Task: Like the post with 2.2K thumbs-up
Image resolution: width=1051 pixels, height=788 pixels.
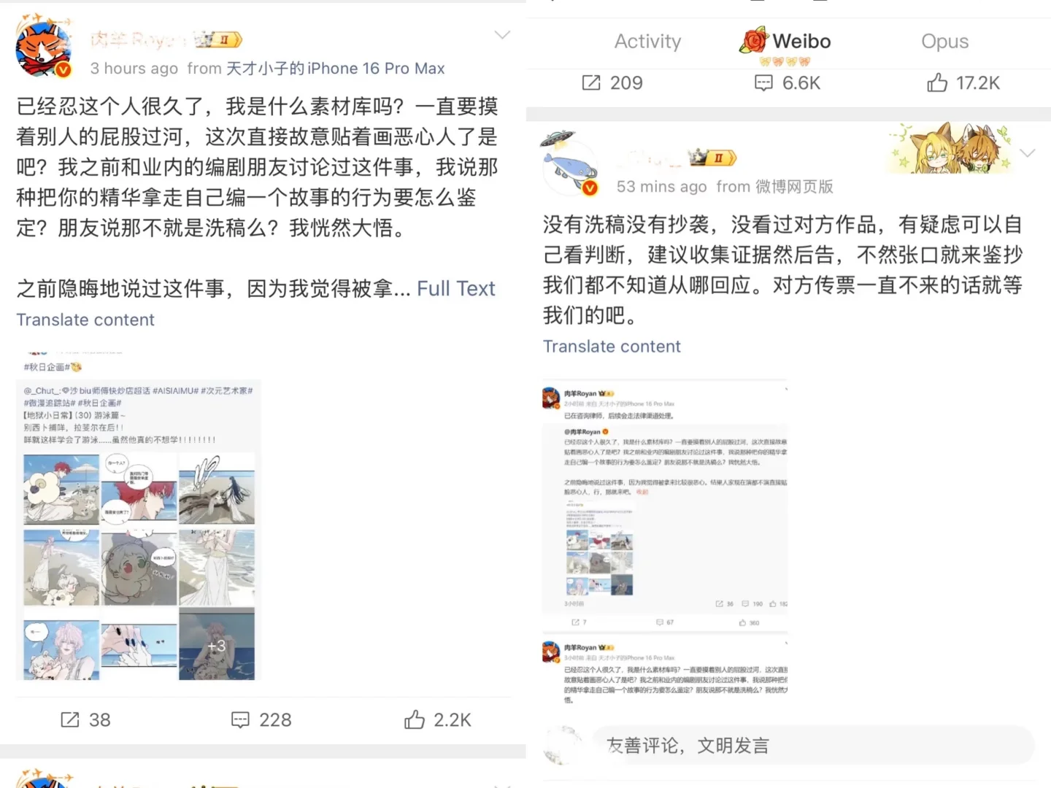Action: coord(415,719)
